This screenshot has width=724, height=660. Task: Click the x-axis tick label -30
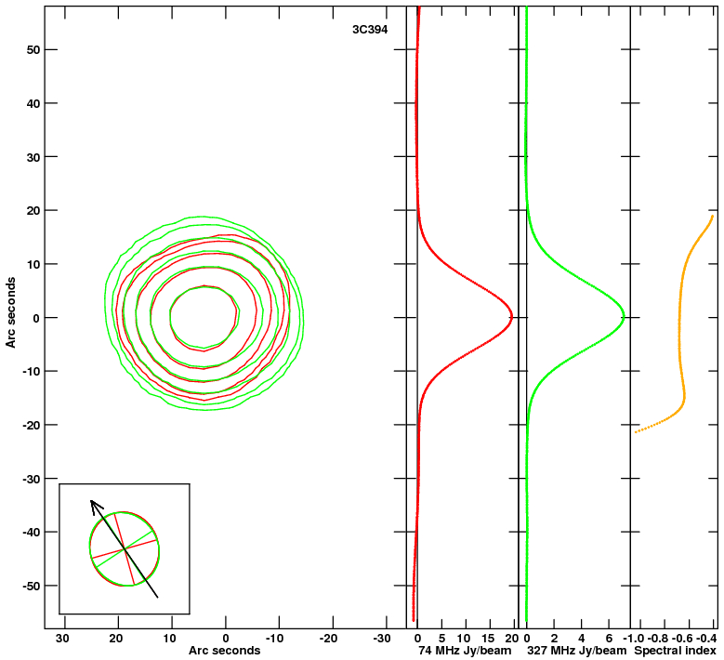click(381, 639)
